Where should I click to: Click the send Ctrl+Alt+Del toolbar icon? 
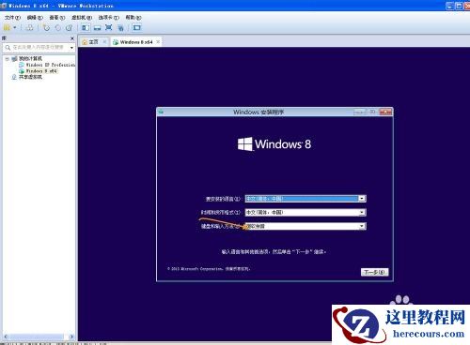pyautogui.click(x=29, y=28)
